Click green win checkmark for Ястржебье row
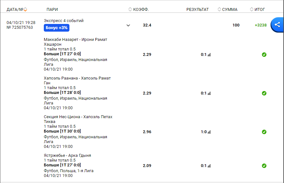 point(264,166)
